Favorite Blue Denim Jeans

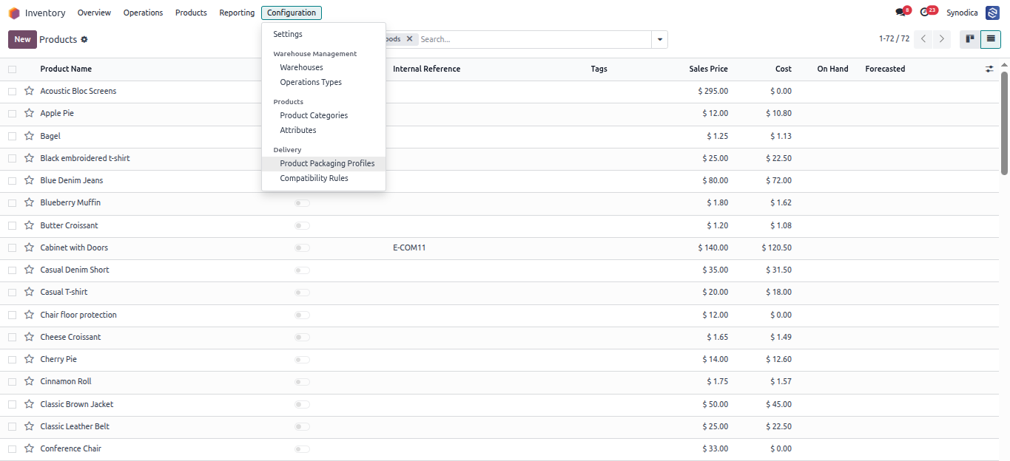(29, 180)
